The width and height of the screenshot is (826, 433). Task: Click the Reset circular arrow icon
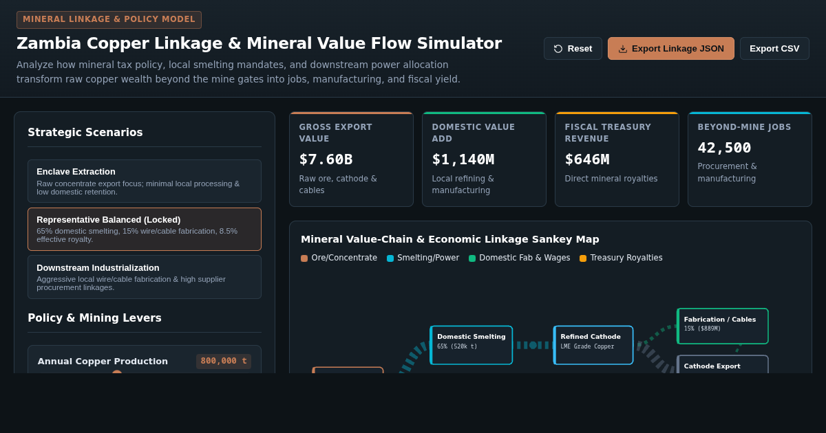pyautogui.click(x=558, y=49)
